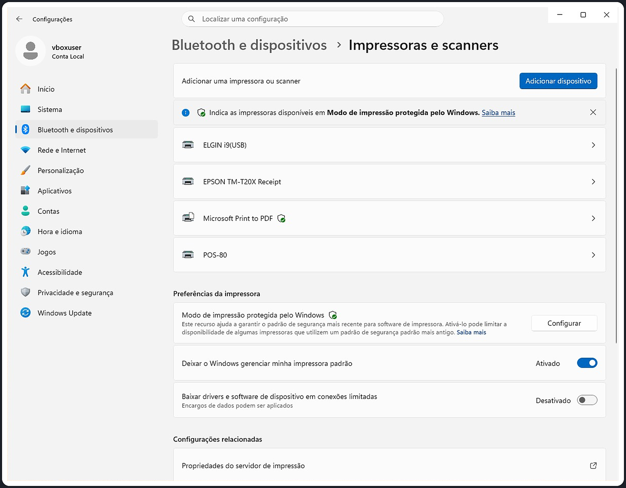This screenshot has height=488, width=626.
Task: Click the Microsoft Print to PDF printer icon
Action: click(x=188, y=218)
